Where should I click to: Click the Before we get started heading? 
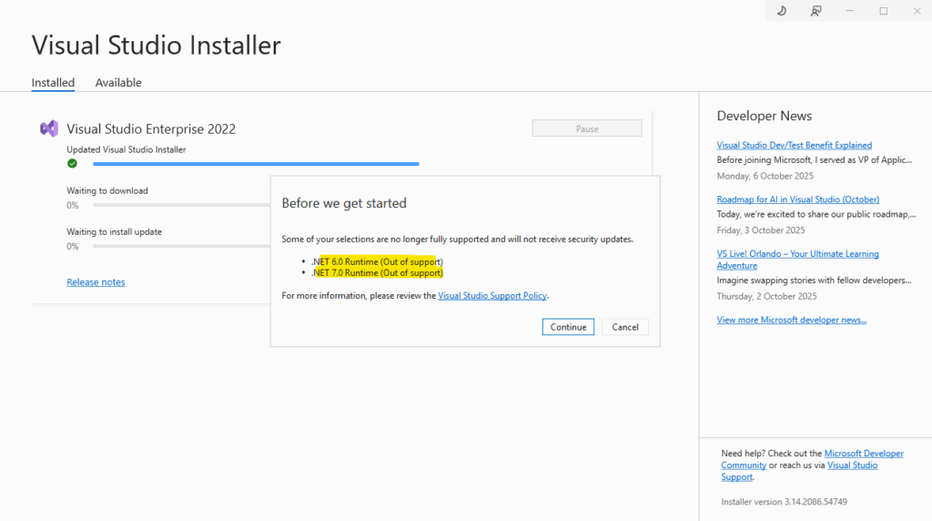[x=344, y=203]
